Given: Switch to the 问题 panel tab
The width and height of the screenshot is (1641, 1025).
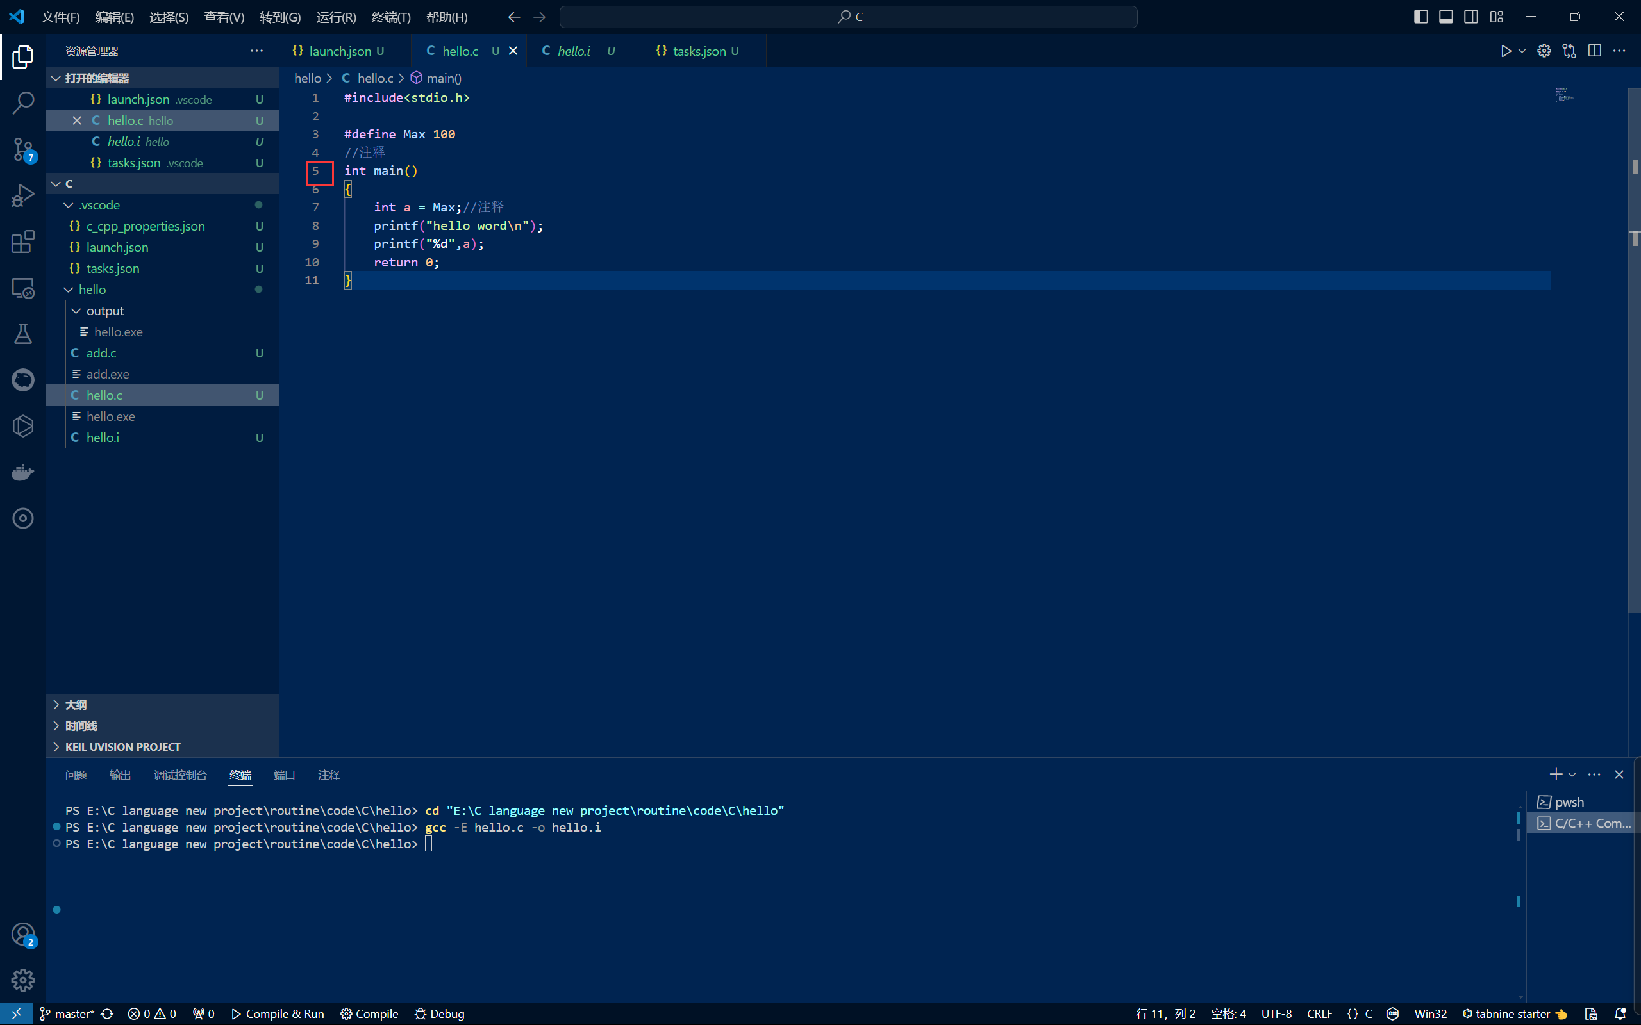Looking at the screenshot, I should [x=76, y=775].
